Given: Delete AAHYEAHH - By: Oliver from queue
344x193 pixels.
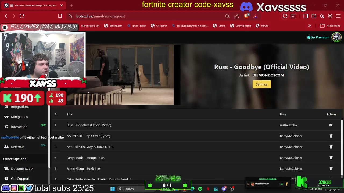Looking at the screenshot, I should pos(331,136).
